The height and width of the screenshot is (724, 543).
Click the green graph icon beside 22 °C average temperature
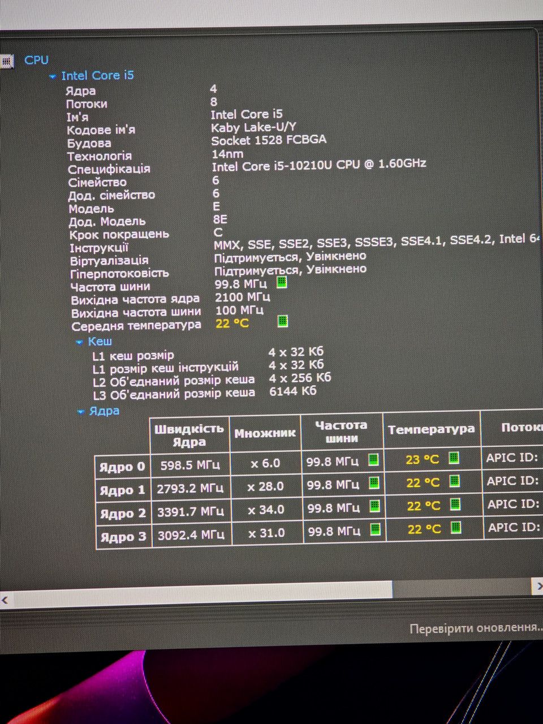coord(283,321)
